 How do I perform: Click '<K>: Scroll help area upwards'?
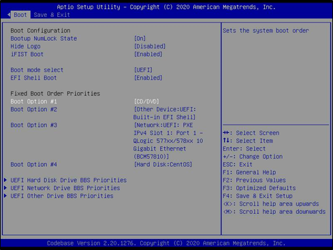point(271,204)
